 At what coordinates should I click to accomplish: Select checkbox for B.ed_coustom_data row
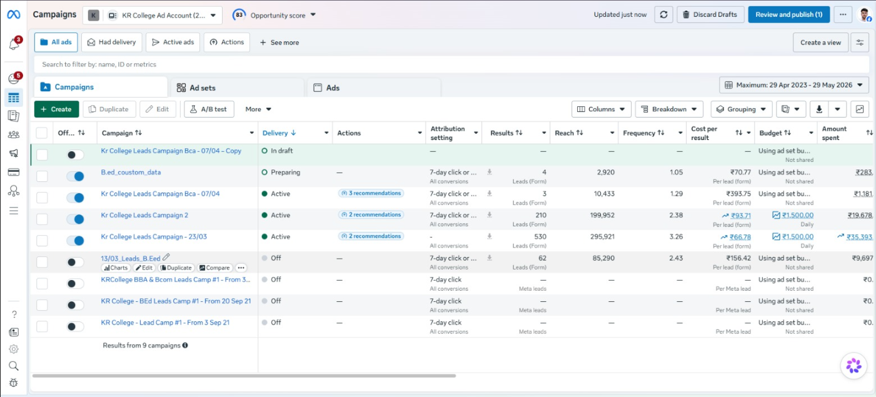(x=42, y=176)
